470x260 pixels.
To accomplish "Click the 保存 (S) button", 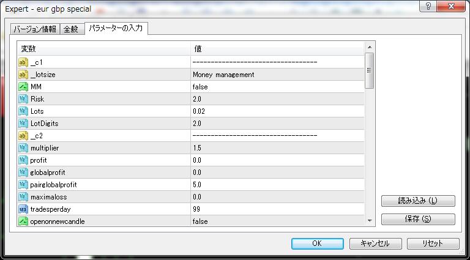I will point(418,219).
